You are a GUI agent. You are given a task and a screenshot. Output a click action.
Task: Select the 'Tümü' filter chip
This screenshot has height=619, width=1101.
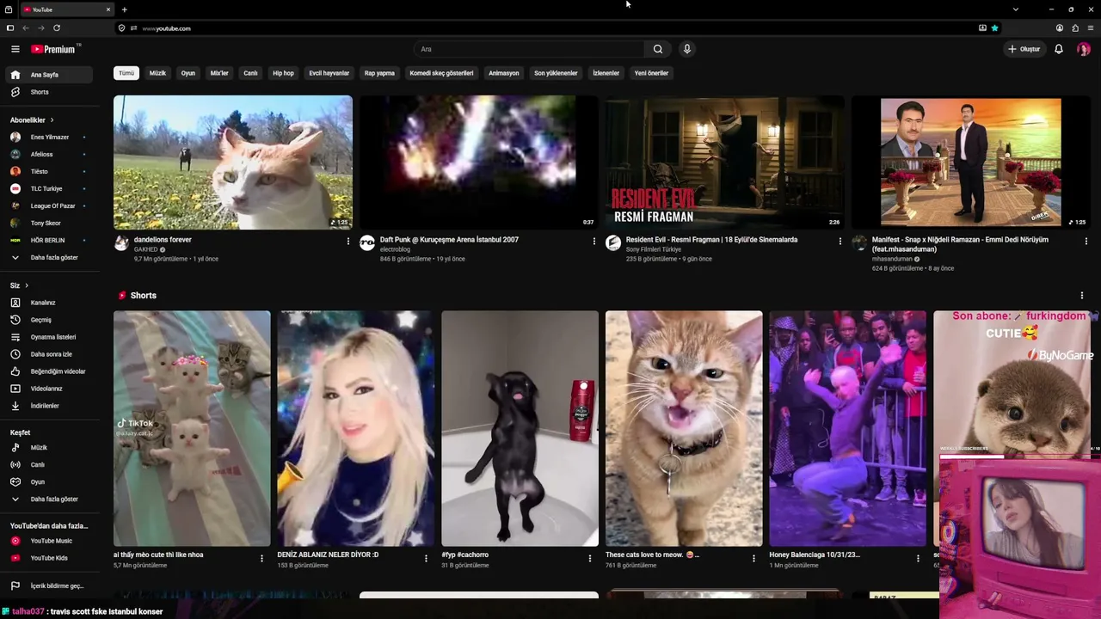pos(126,73)
